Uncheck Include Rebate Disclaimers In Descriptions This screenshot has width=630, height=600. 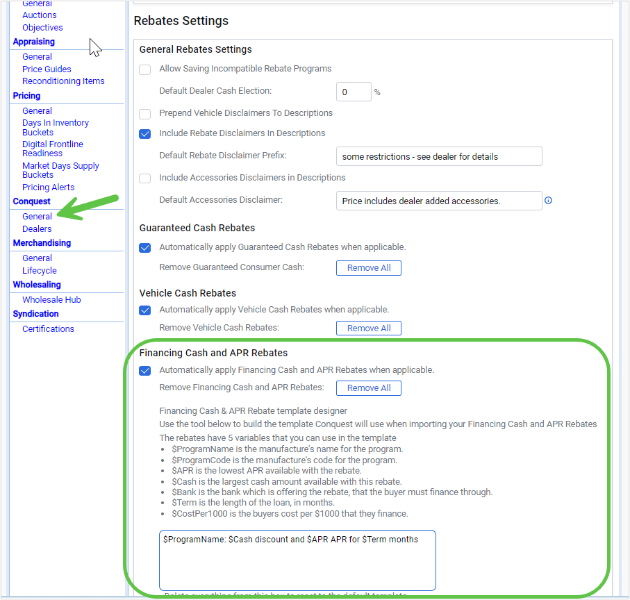145,134
